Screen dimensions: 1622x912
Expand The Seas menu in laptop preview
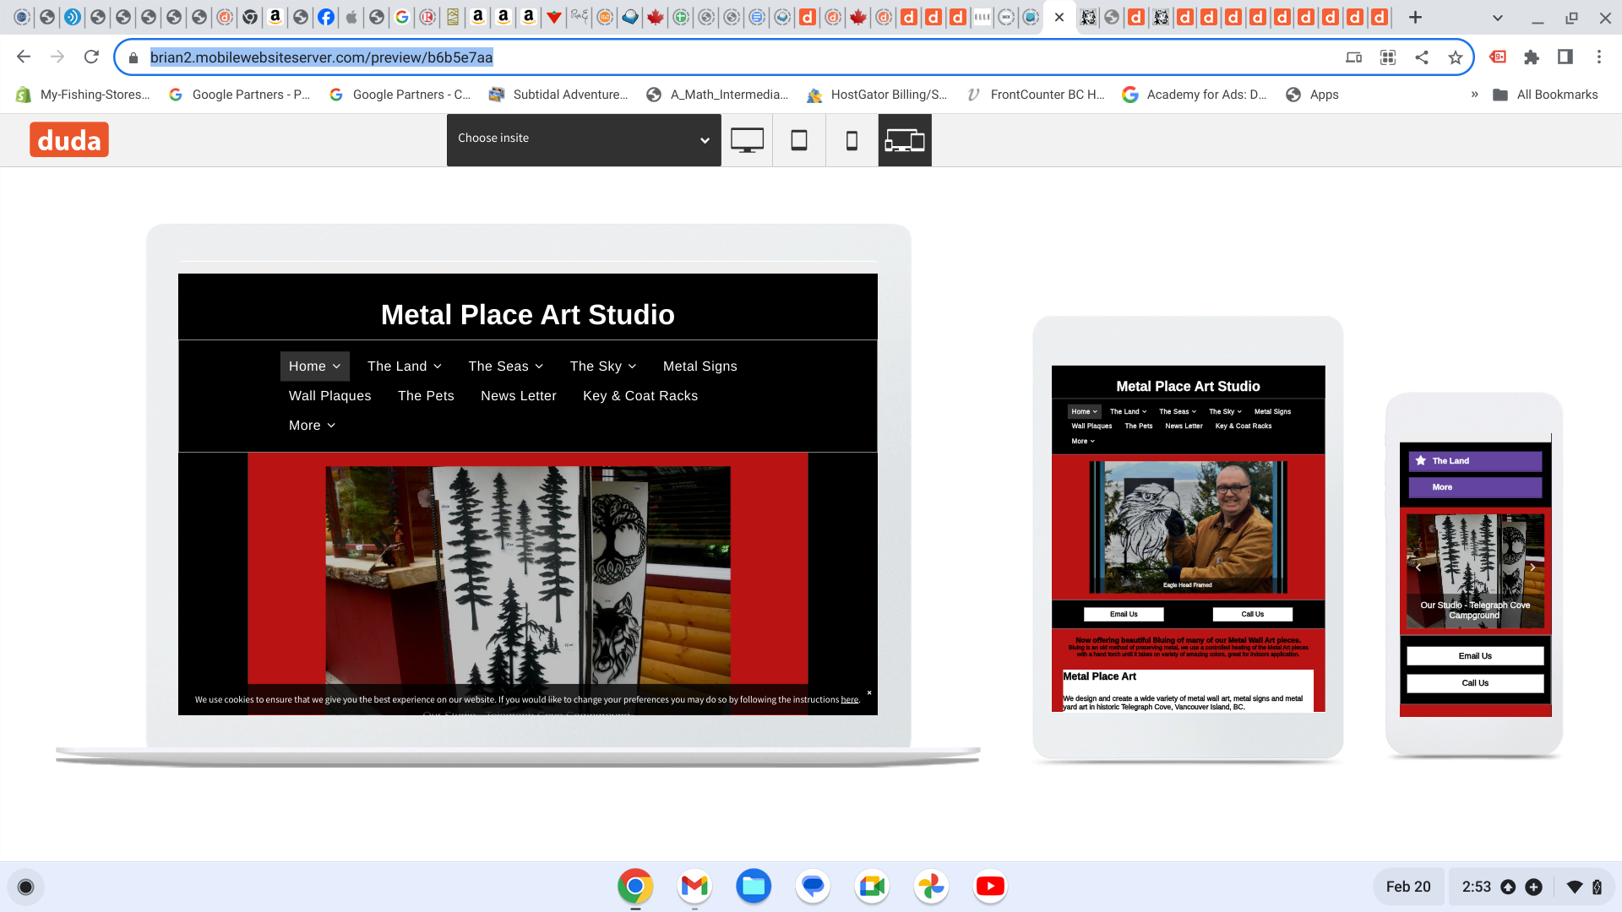(506, 366)
